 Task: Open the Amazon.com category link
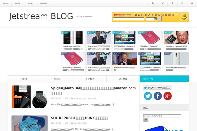80,98
